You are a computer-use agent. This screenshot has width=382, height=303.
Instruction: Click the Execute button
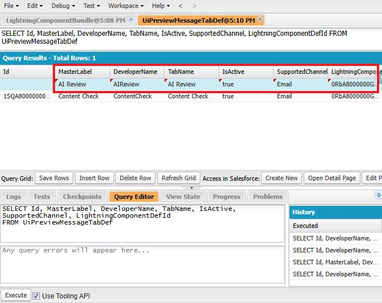[x=16, y=295]
